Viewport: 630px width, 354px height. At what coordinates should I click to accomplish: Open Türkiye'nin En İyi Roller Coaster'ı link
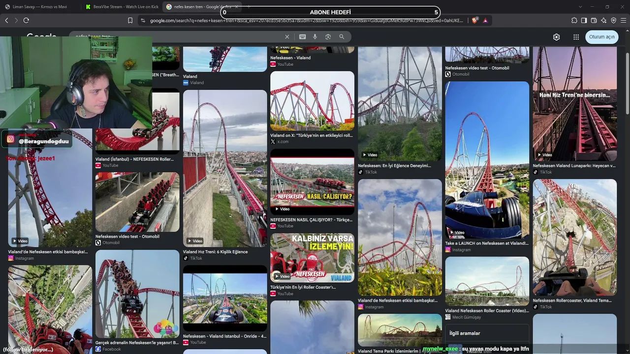tap(303, 287)
